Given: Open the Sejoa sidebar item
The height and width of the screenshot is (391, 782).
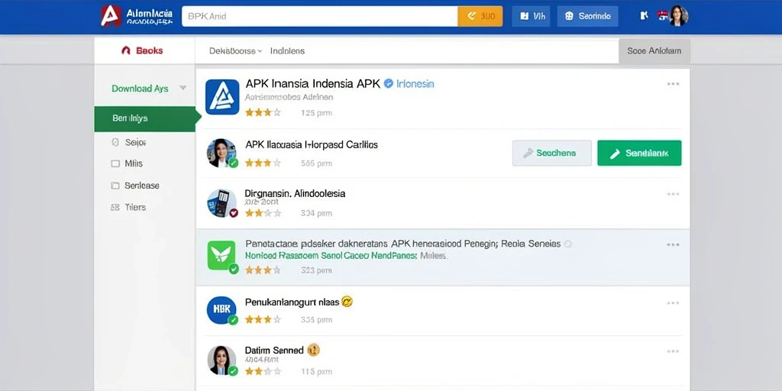Looking at the screenshot, I should [x=135, y=143].
